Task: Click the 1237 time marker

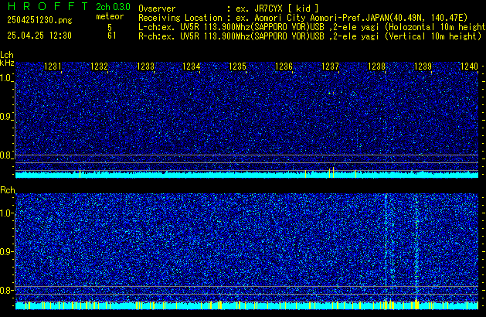Action: [x=330, y=66]
